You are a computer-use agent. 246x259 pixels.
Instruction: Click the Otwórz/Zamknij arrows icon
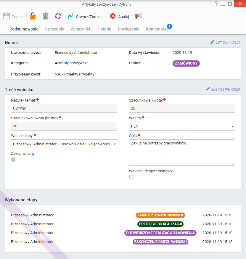tap(70, 16)
